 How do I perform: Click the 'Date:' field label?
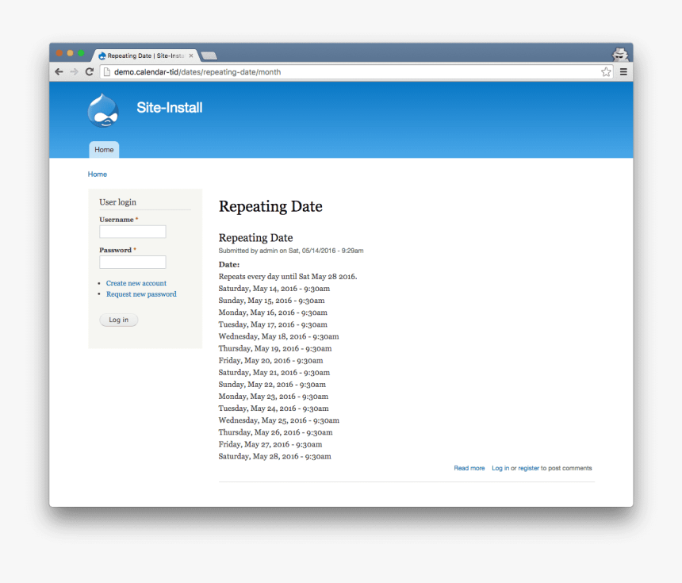pyautogui.click(x=229, y=264)
